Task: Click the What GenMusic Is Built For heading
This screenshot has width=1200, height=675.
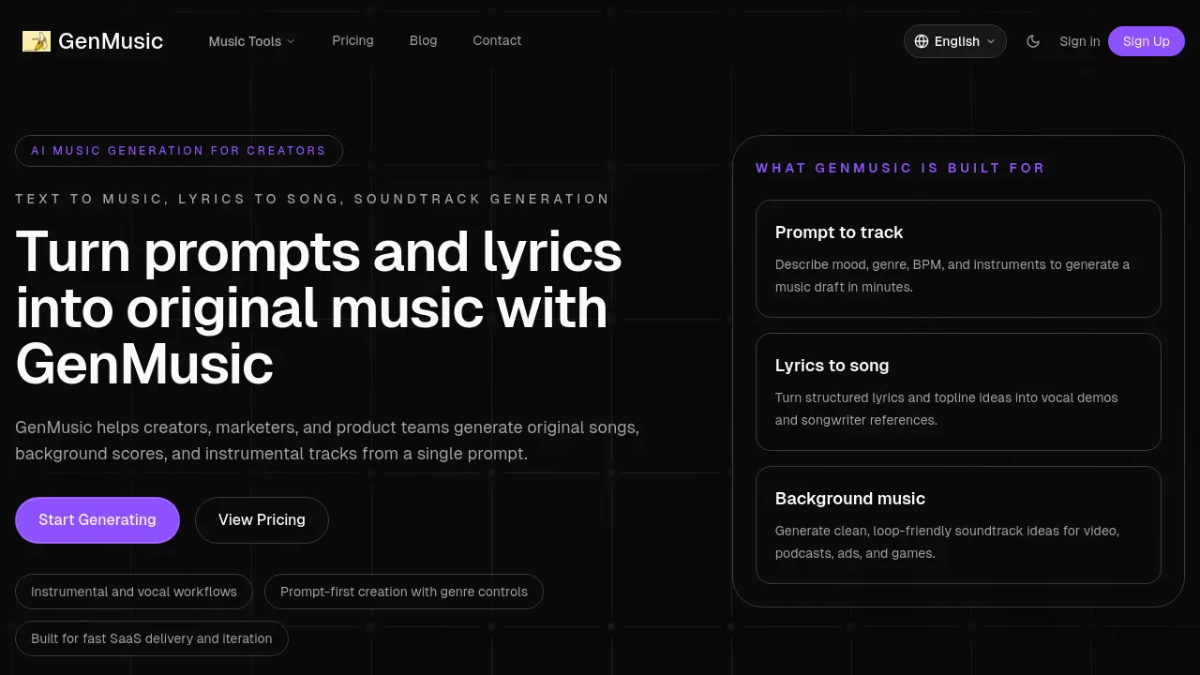Action: coord(900,168)
